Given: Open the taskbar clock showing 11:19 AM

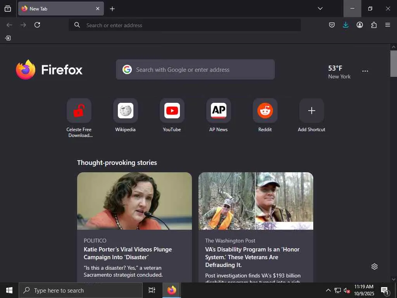Looking at the screenshot, I should (x=364, y=290).
